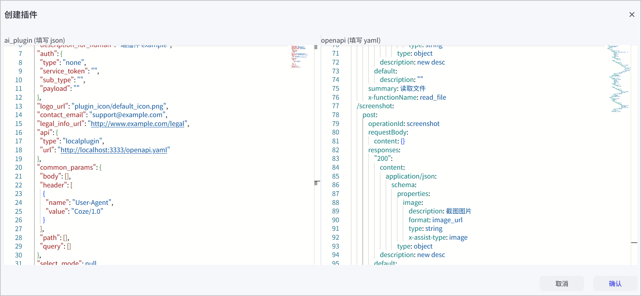Click the "service_token" key
Screen dimensions: 641x296
click(64, 71)
